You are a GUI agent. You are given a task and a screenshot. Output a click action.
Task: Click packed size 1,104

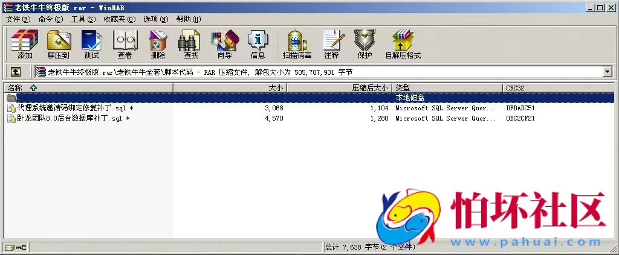[x=380, y=108]
